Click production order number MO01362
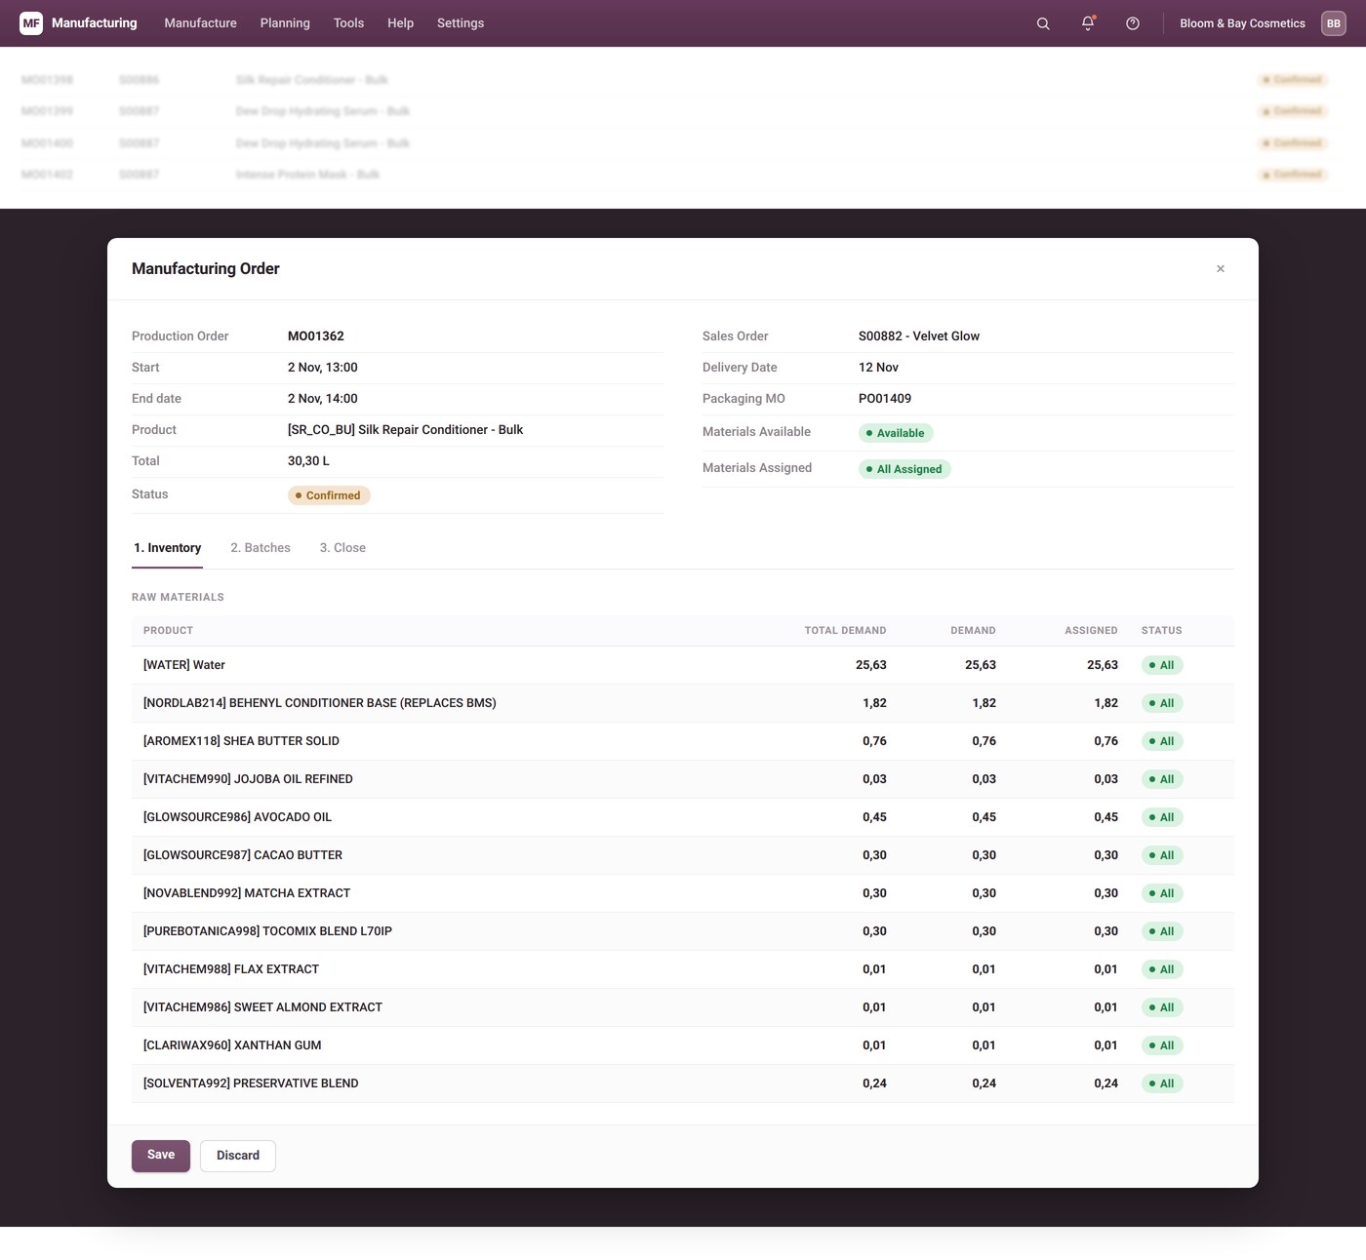Viewport: 1366px width, 1260px height. pyautogui.click(x=316, y=336)
